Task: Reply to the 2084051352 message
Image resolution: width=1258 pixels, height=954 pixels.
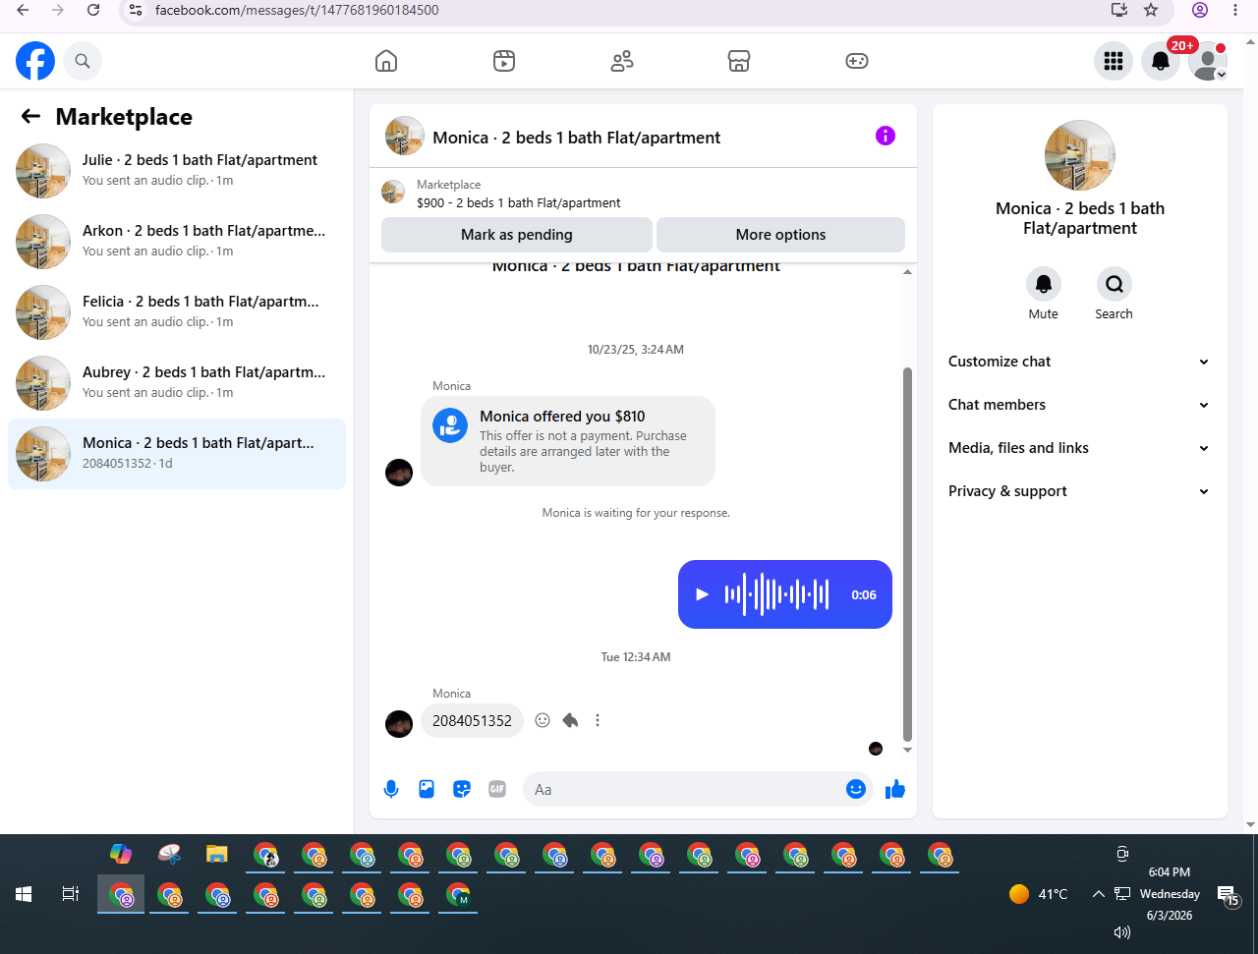Action: pos(570,720)
